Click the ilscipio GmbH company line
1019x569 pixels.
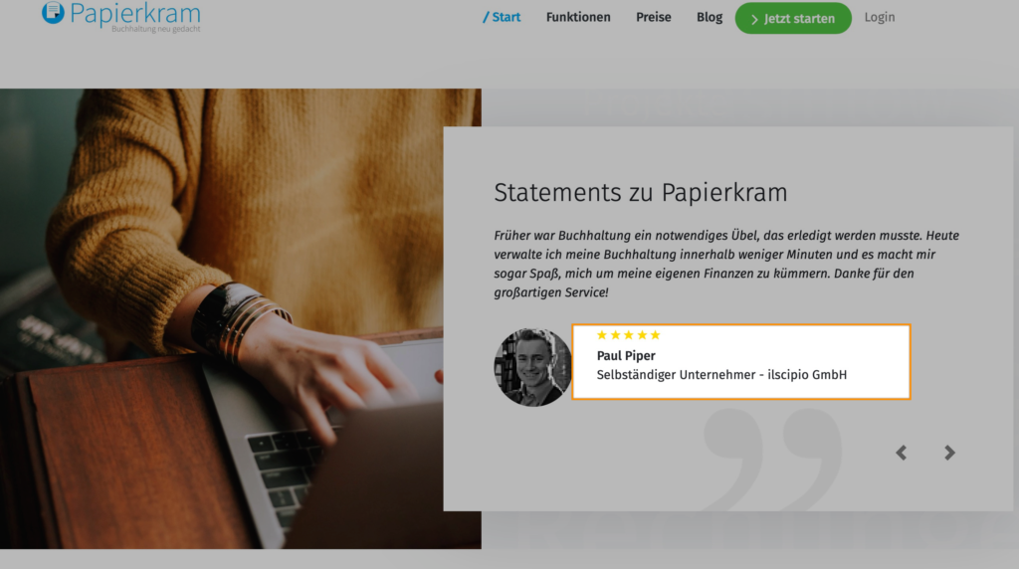(x=721, y=375)
